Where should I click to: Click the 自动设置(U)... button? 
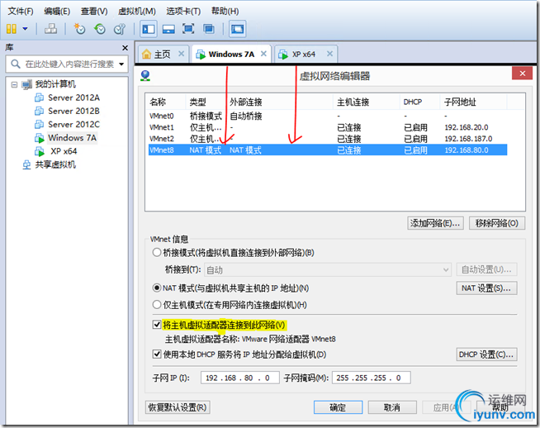[486, 270]
